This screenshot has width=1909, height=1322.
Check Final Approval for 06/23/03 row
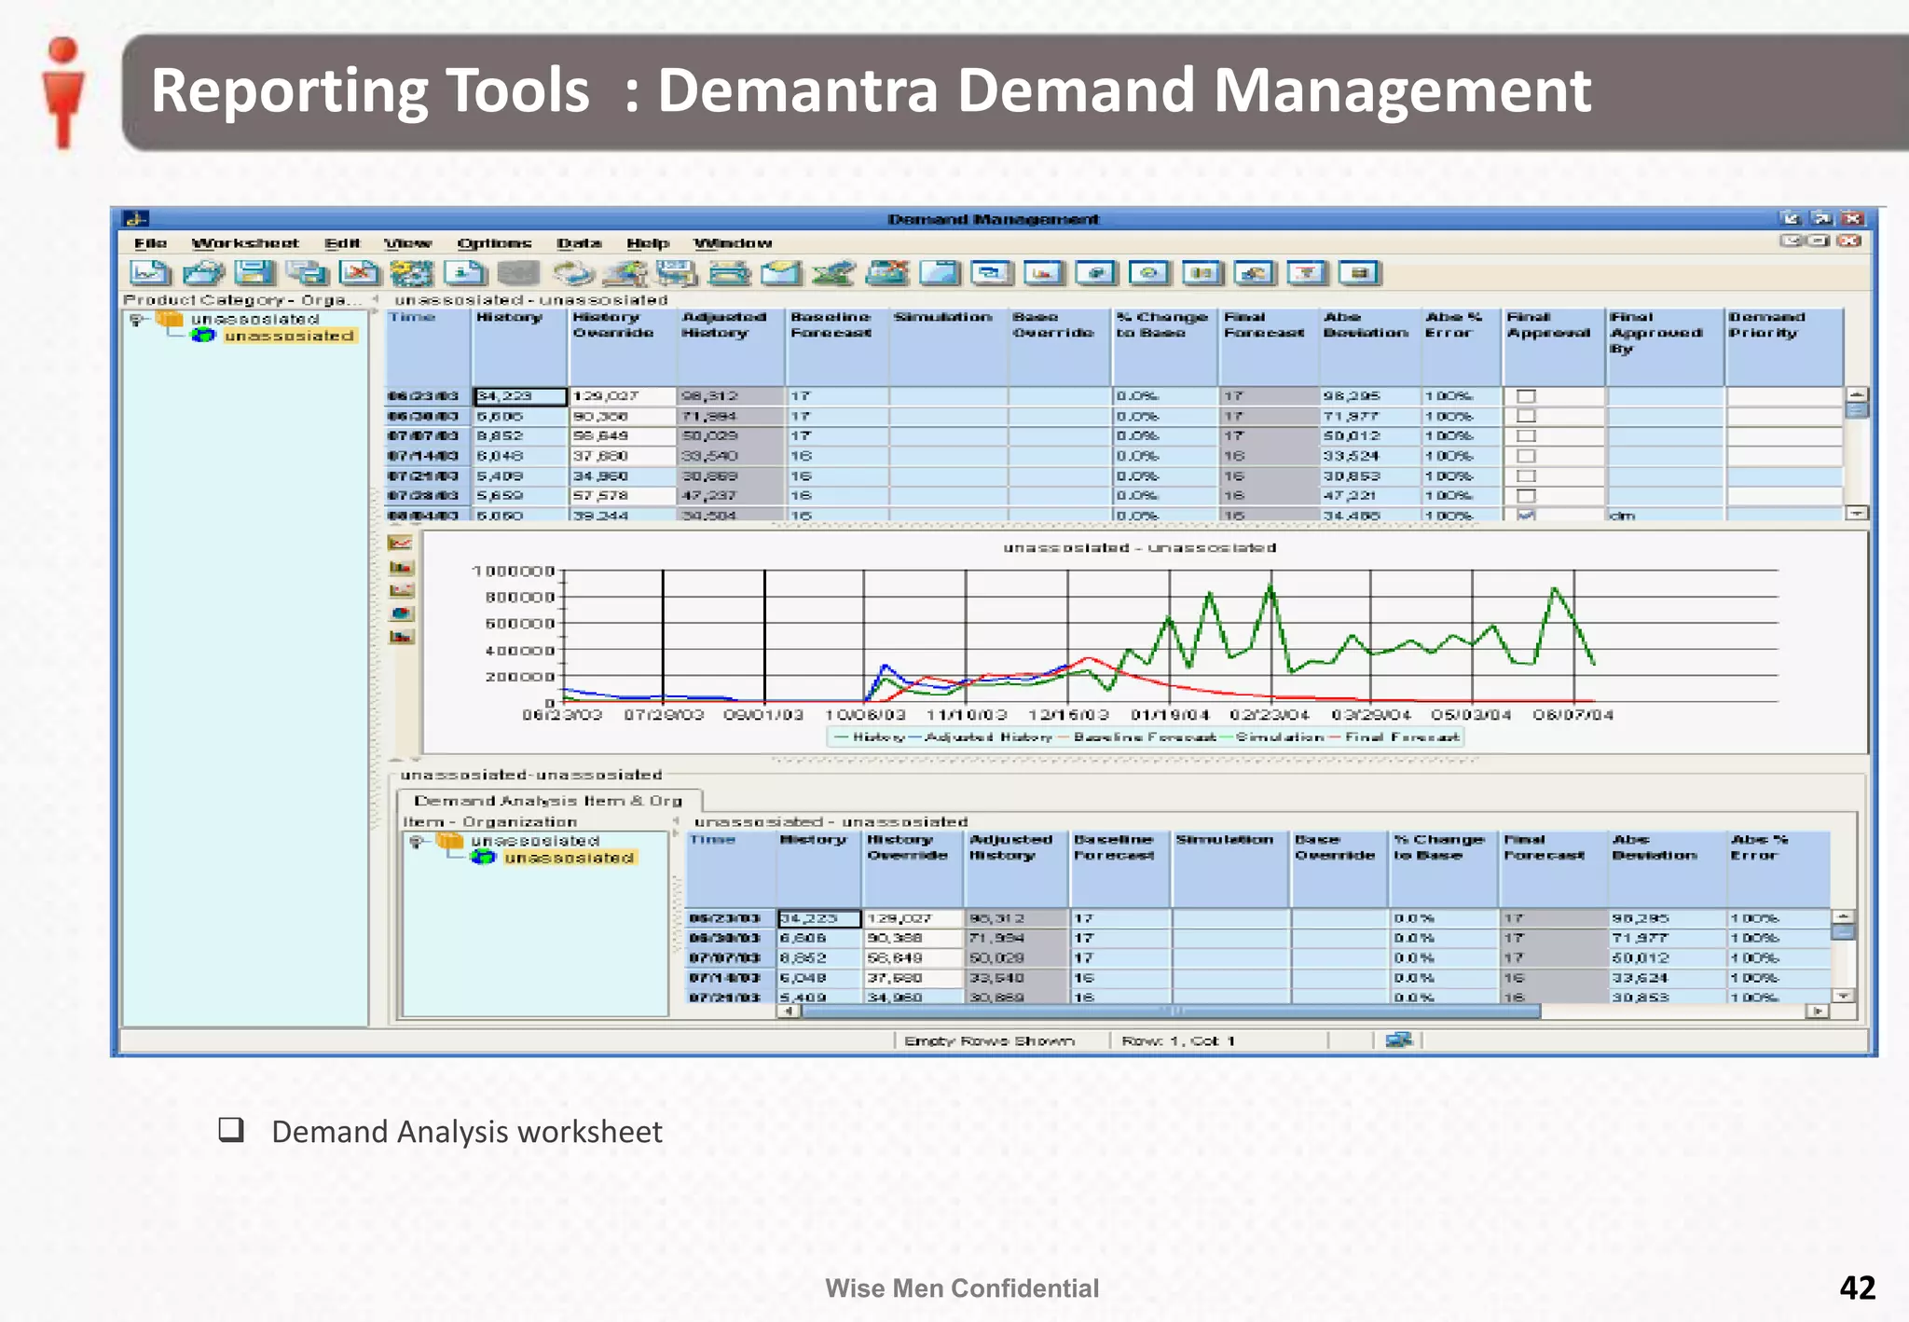tap(1526, 396)
